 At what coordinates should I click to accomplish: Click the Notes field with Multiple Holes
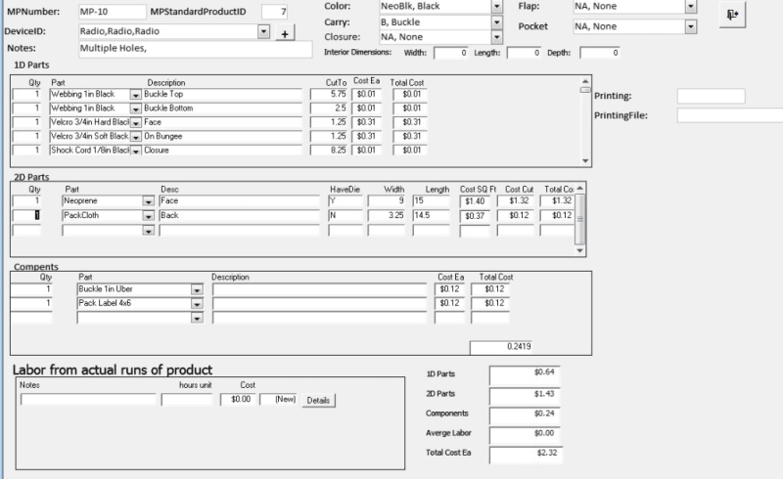[195, 49]
